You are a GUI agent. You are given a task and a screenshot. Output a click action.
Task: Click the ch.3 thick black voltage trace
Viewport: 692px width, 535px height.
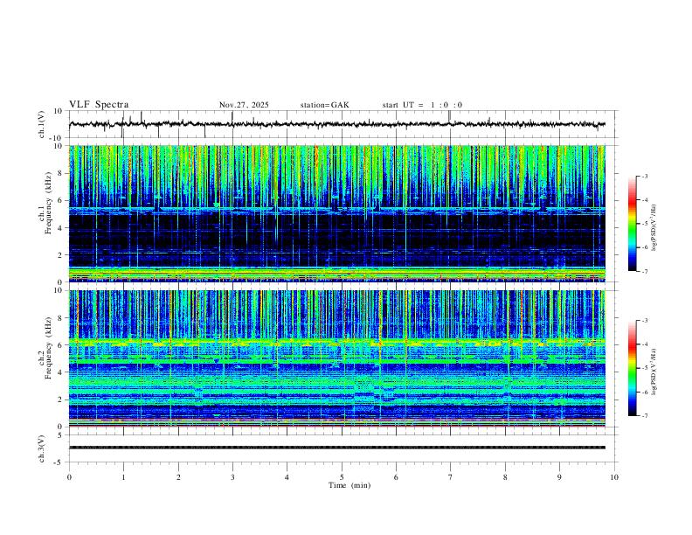tap(337, 448)
